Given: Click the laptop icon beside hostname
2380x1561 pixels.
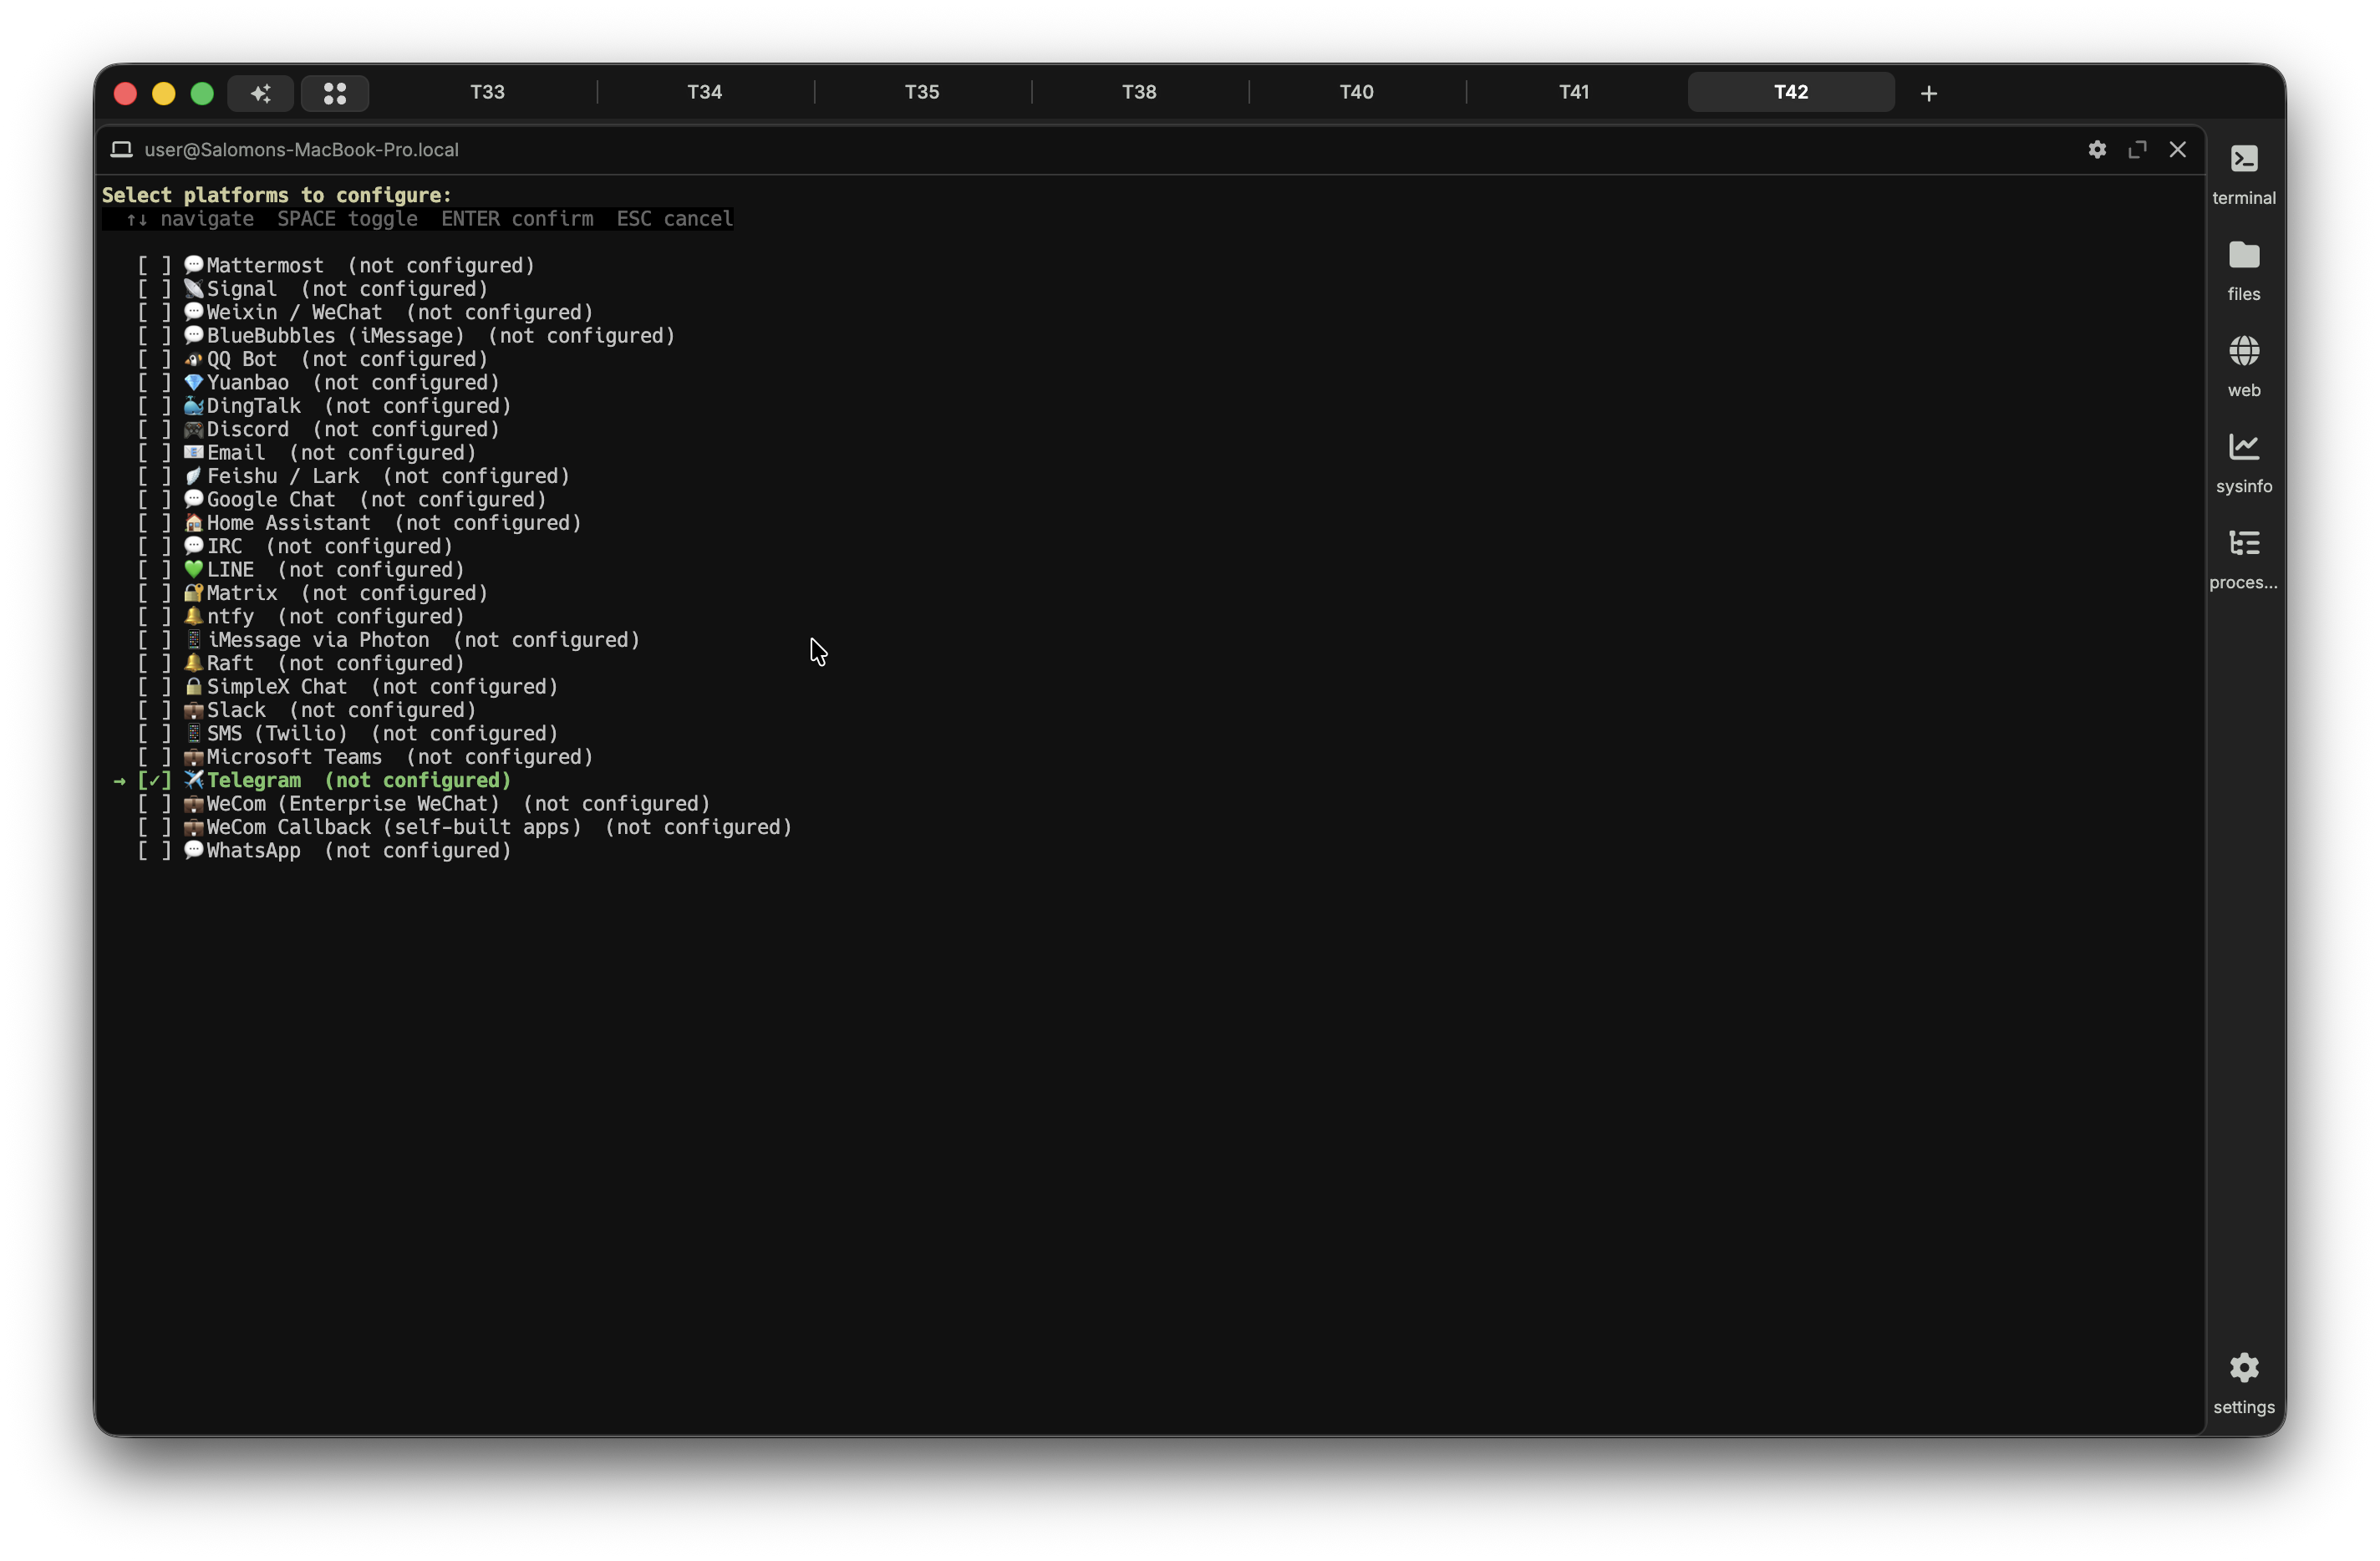Looking at the screenshot, I should pos(121,149).
